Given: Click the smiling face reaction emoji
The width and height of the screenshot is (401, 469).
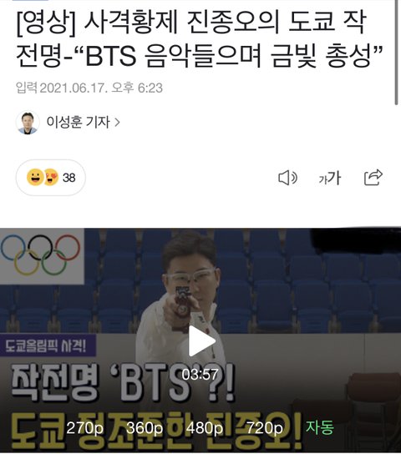Looking at the screenshot, I should pos(35,178).
